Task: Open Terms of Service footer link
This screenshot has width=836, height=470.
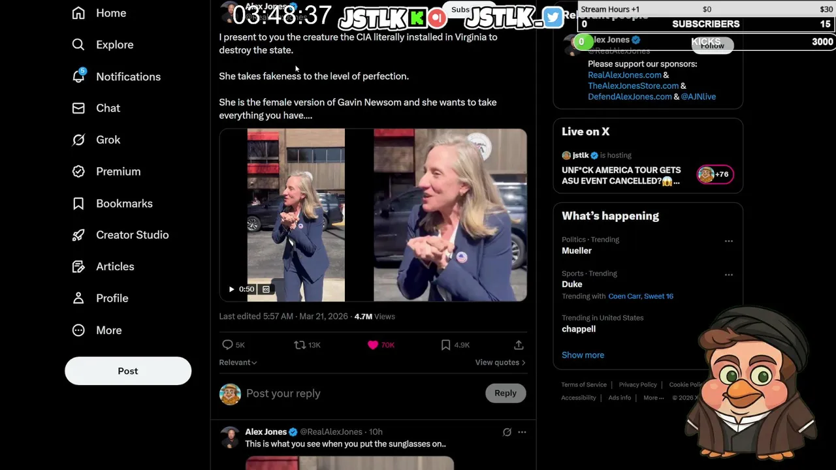Action: pos(584,384)
